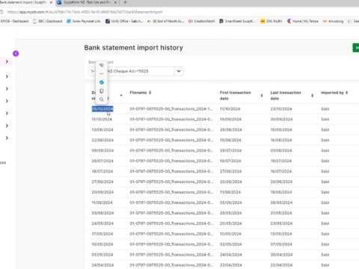Click Date imported 22/08/2024 cell
359x269 pixels.
102,140
